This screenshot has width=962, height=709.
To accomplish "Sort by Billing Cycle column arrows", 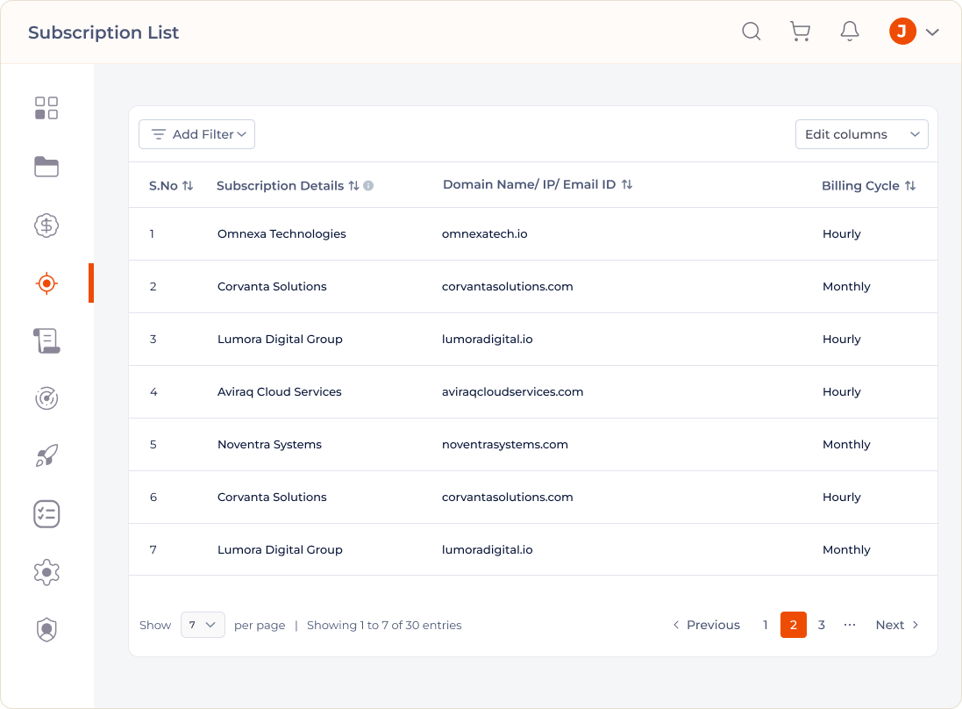I will click(x=910, y=185).
